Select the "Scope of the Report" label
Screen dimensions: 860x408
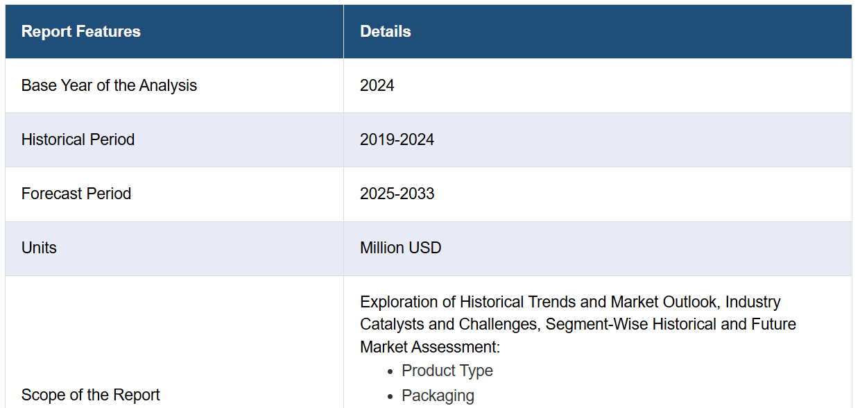point(91,395)
